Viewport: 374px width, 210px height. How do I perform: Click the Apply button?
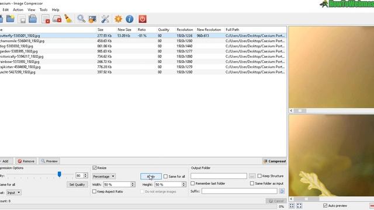(151, 176)
